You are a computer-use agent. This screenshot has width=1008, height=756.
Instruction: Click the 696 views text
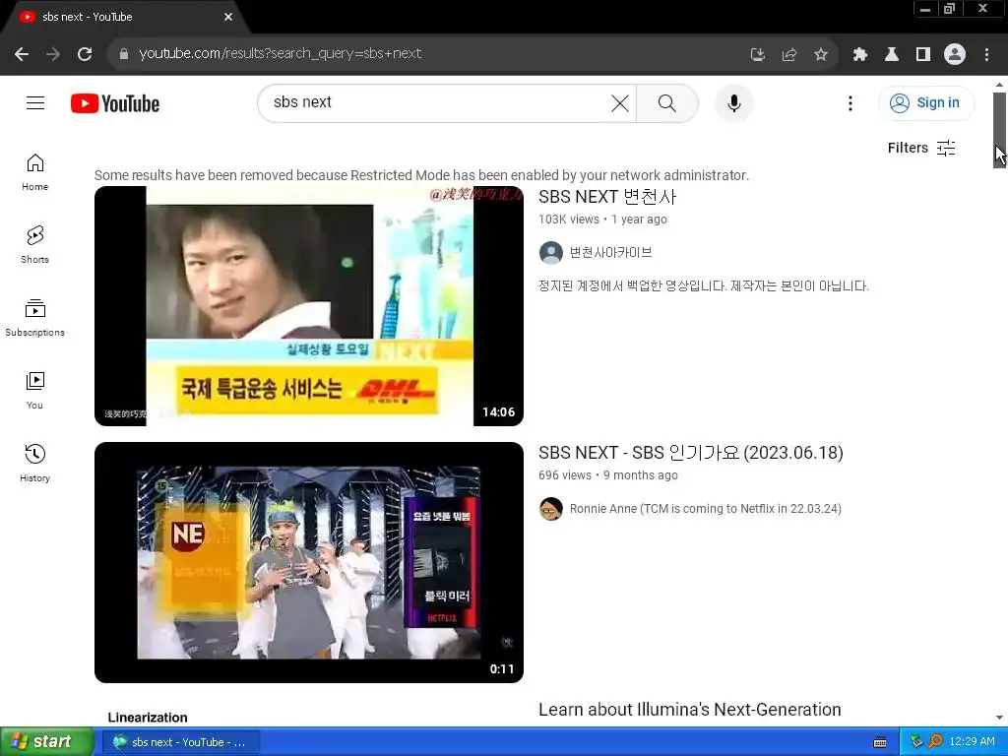point(564,475)
